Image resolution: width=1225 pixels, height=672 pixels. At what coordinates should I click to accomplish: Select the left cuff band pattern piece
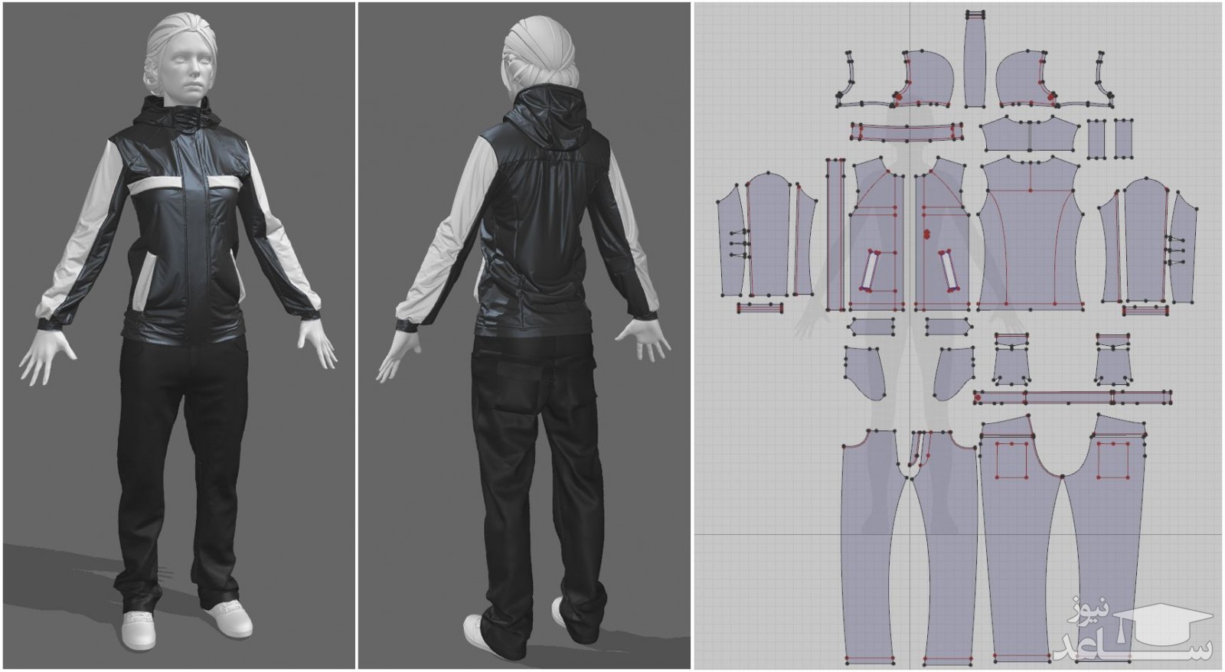pyautogui.click(x=759, y=308)
